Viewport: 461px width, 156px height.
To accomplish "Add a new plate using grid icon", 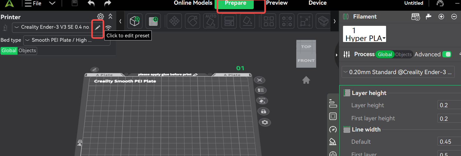I will coord(153,21).
